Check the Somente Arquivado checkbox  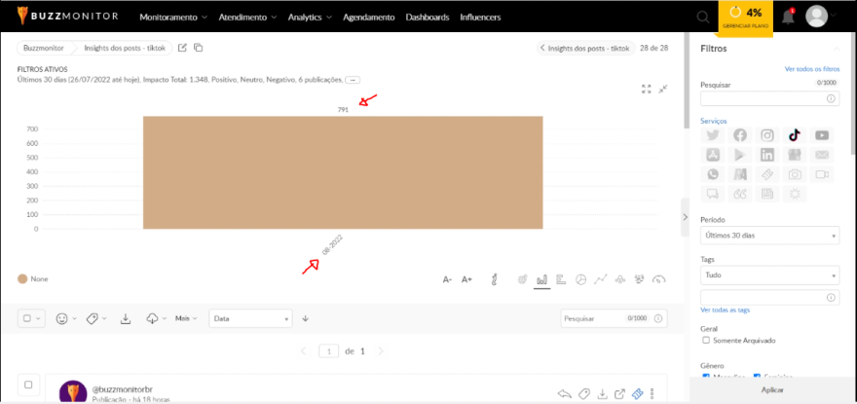click(706, 340)
